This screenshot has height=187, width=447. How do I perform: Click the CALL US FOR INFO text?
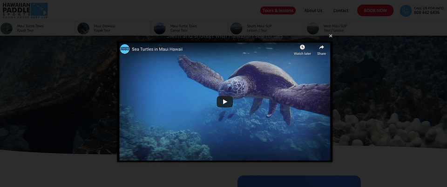coord(429,8)
